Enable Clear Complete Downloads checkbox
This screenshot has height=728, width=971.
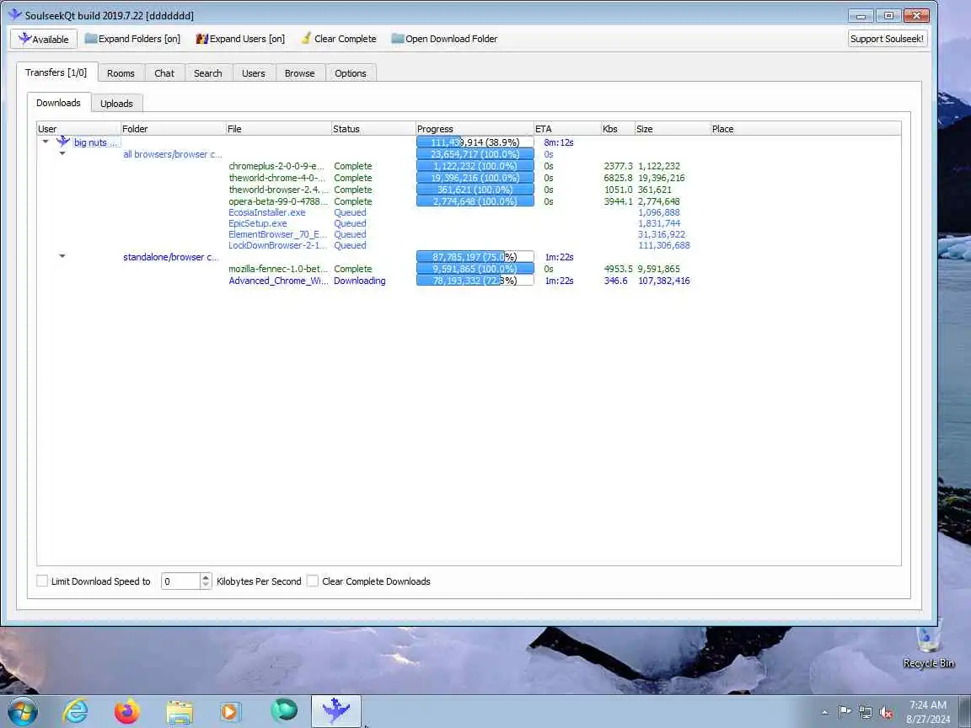pyautogui.click(x=313, y=581)
